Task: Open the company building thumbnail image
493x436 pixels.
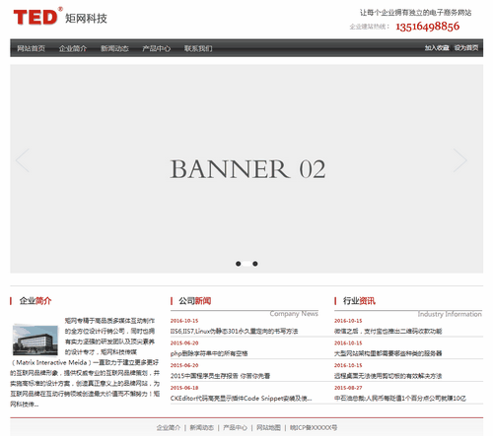Action: pyautogui.click(x=35, y=340)
